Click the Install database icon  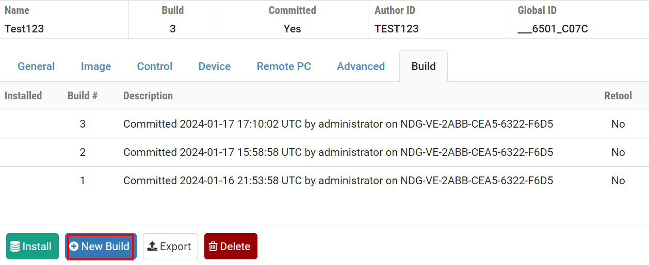15,247
